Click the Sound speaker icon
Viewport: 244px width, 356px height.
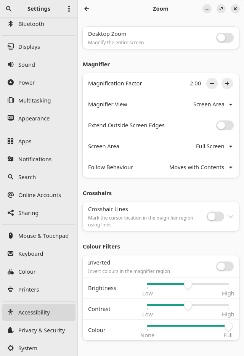click(10, 64)
